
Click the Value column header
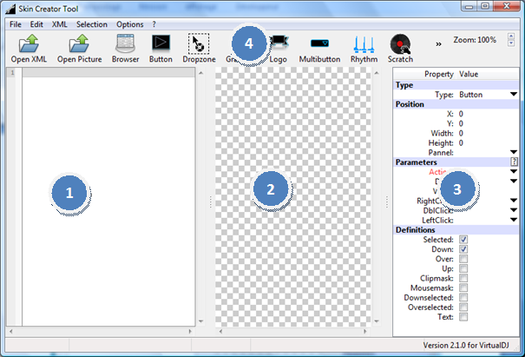pyautogui.click(x=469, y=74)
